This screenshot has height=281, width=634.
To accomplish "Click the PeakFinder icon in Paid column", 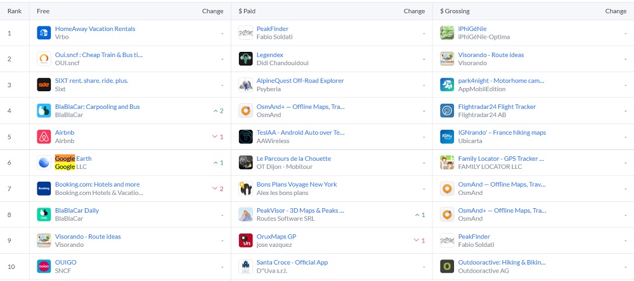I will [245, 33].
